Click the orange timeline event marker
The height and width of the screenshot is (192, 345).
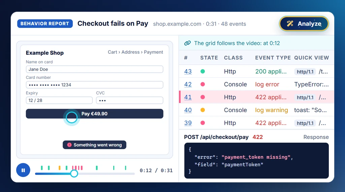click(x=59, y=168)
